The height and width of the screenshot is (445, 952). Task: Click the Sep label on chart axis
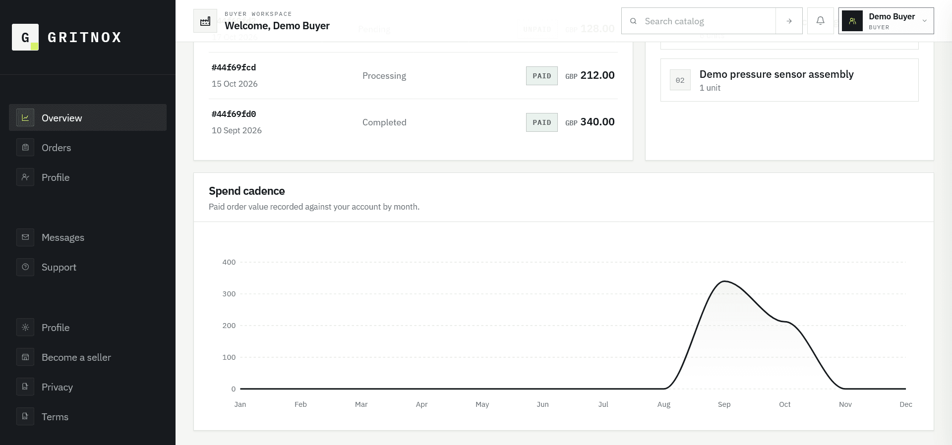pyautogui.click(x=724, y=404)
